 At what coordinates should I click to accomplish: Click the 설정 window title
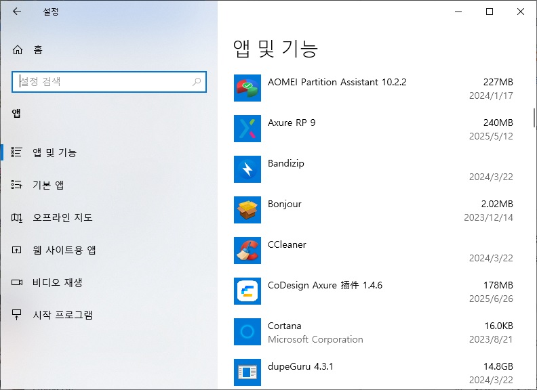click(x=51, y=12)
